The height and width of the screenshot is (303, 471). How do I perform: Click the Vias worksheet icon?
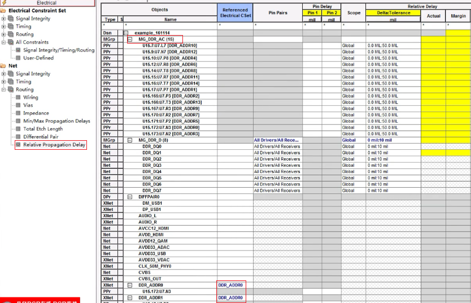[18, 105]
